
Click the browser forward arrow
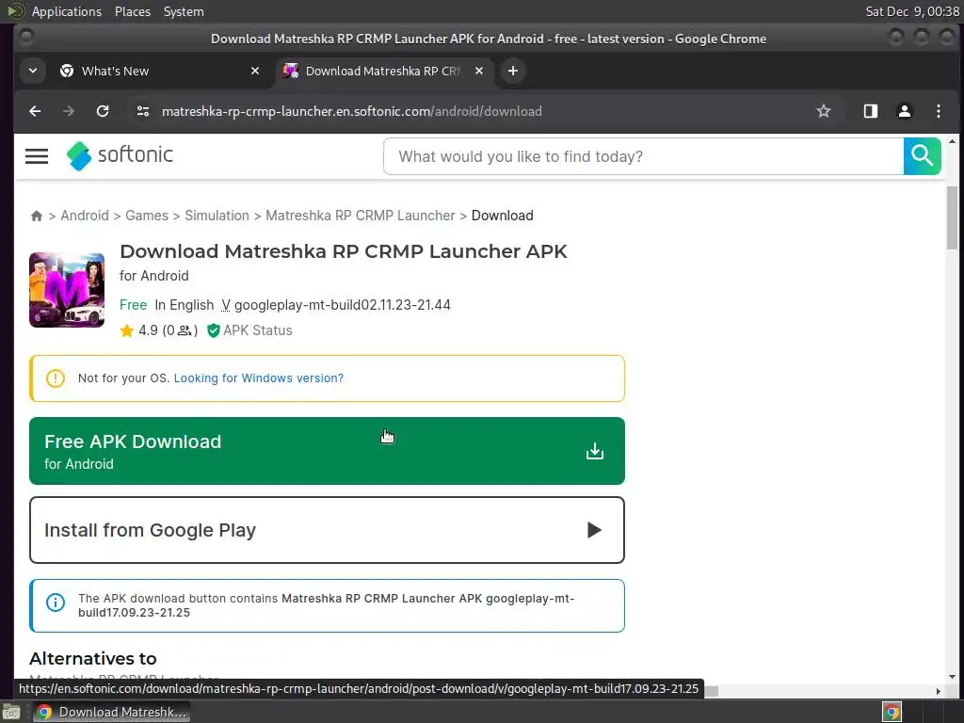click(68, 111)
